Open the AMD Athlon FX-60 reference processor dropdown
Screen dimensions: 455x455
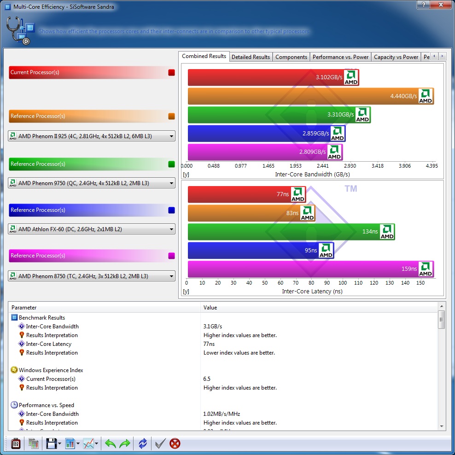tap(92, 229)
